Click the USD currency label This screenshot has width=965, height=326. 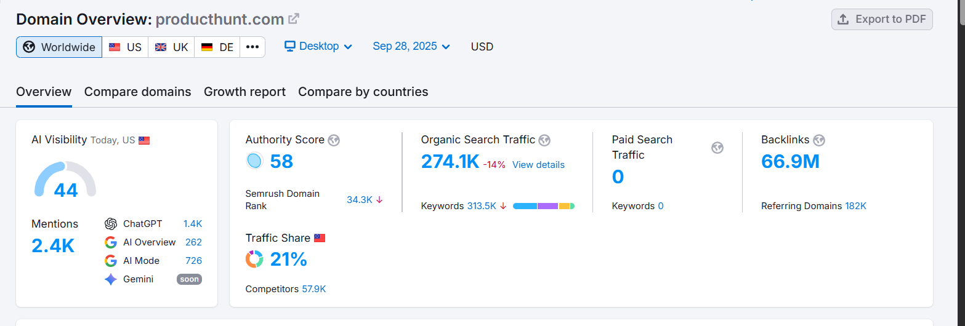pos(482,47)
